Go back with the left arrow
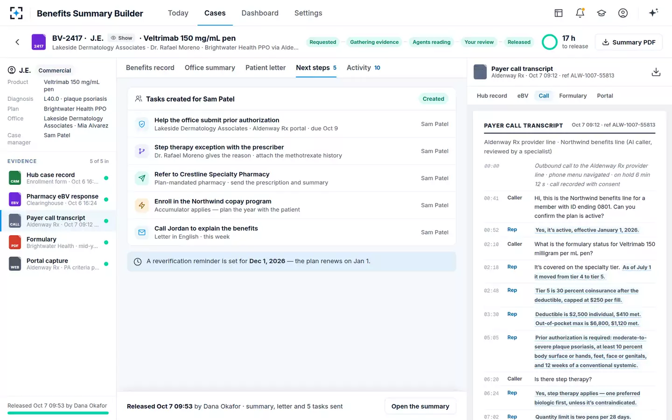This screenshot has height=420, width=672. coord(17,42)
